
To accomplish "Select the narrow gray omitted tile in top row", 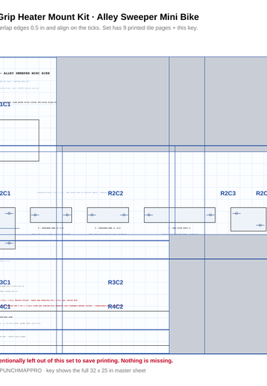I will click(187, 102).
